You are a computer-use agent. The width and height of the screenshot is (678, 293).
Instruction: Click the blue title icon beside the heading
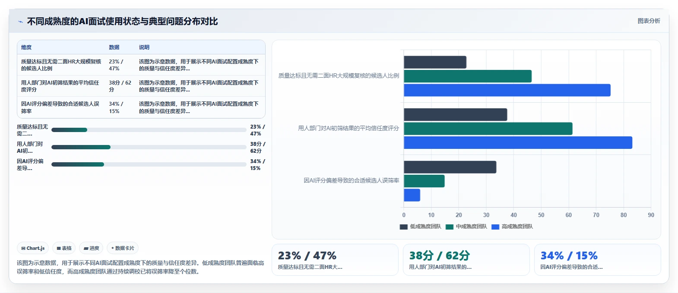20,22
